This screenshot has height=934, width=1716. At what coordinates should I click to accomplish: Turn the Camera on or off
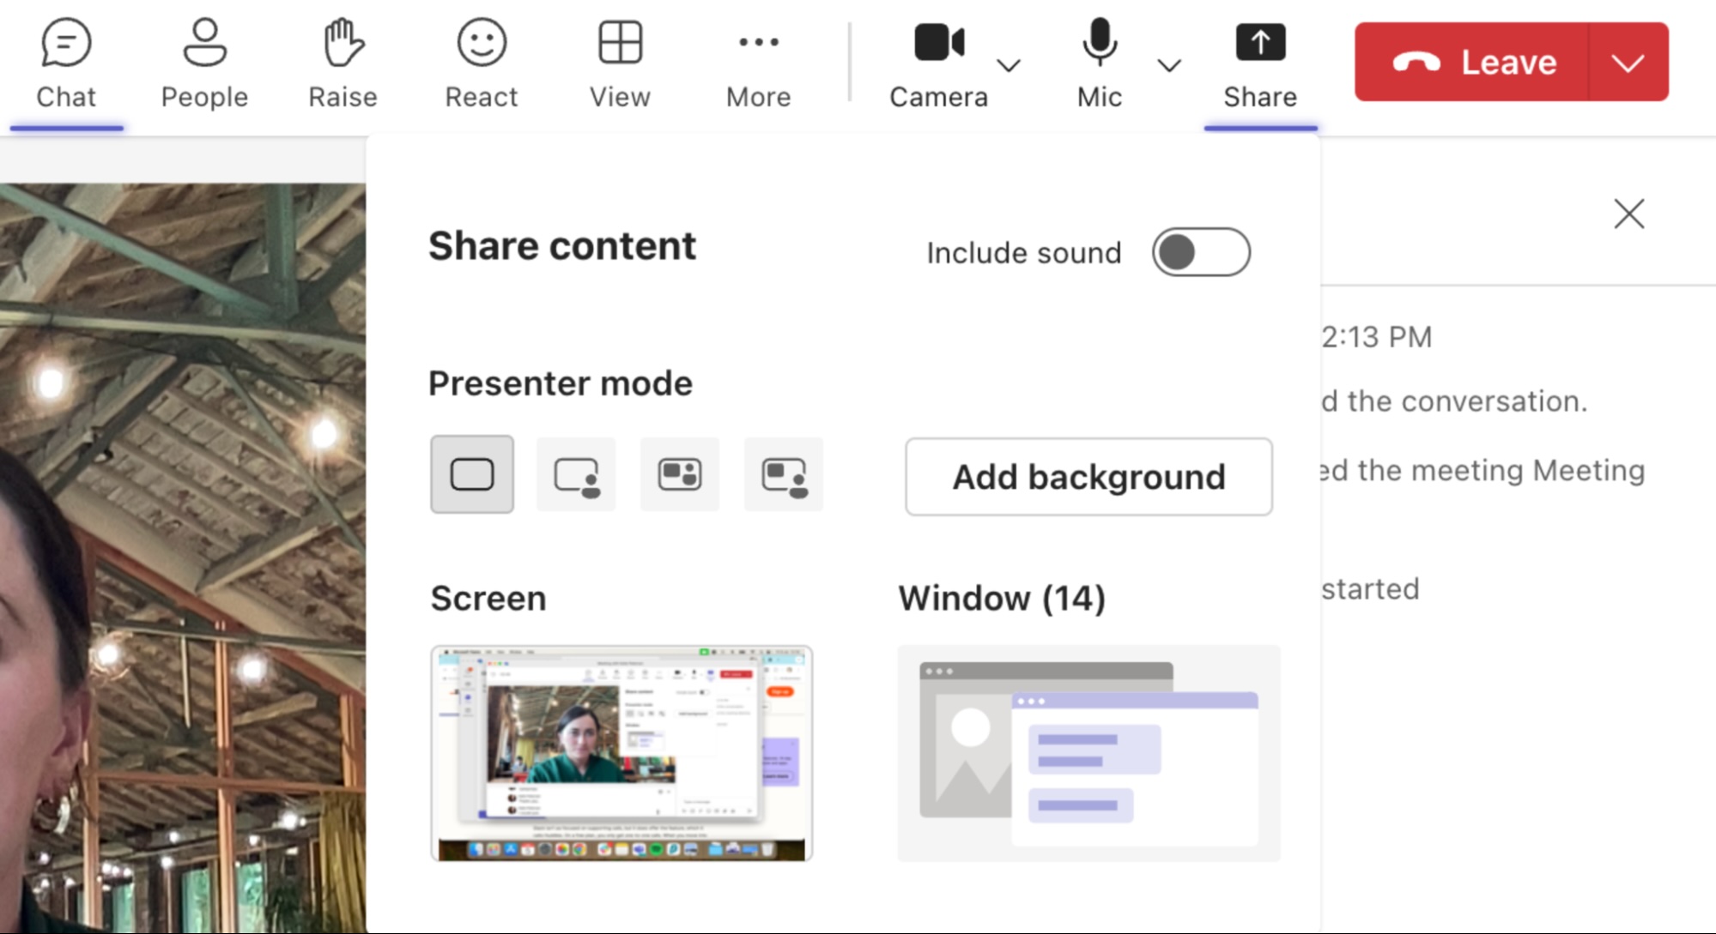coord(938,65)
